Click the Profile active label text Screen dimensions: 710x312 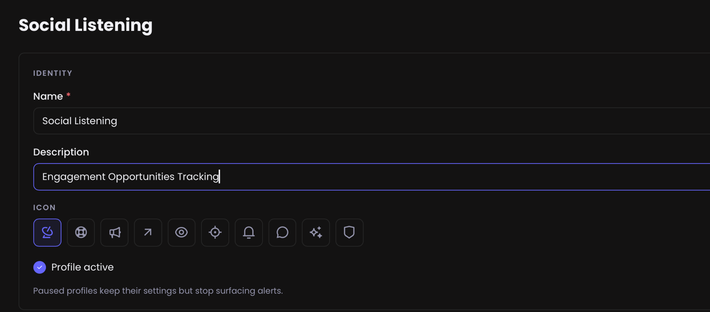point(82,267)
